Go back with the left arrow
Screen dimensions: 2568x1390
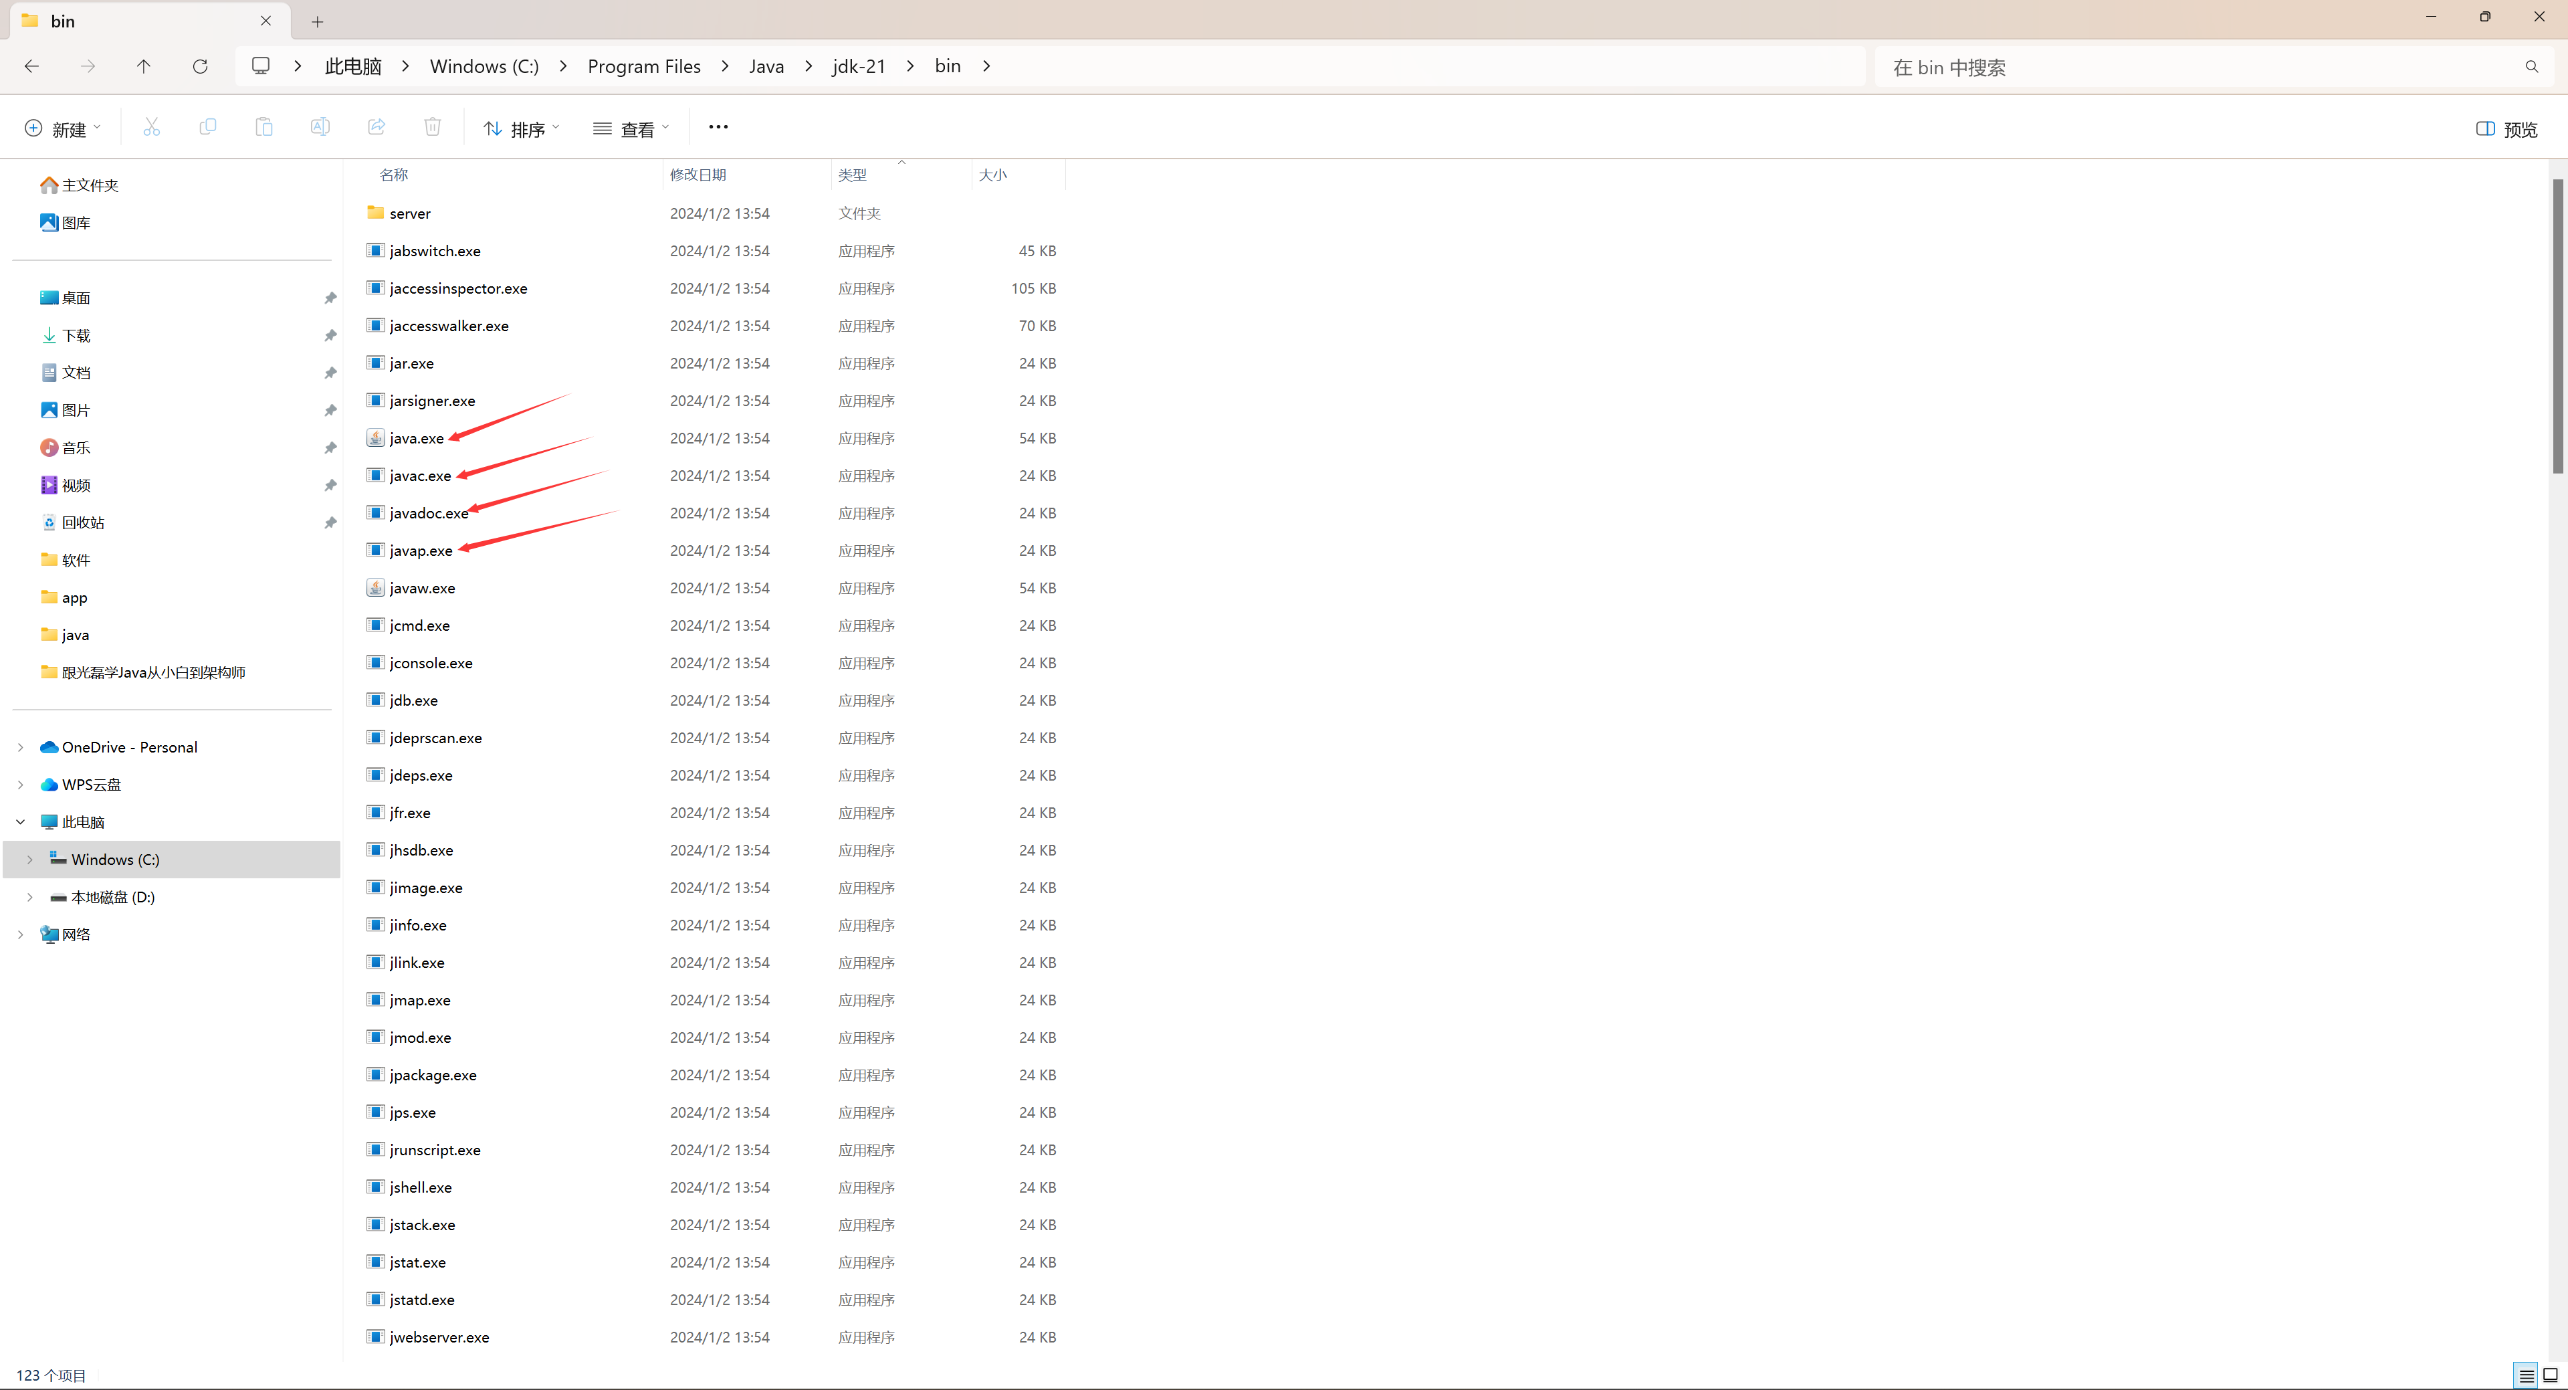coord(32,67)
